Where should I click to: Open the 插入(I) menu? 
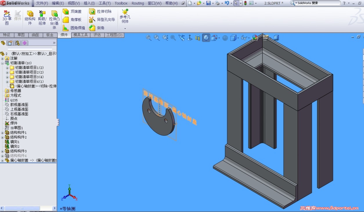89,3
